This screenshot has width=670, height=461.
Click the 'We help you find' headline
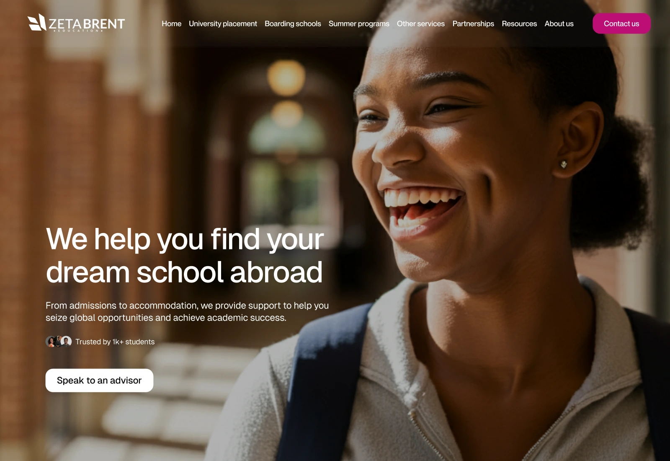pos(185,255)
